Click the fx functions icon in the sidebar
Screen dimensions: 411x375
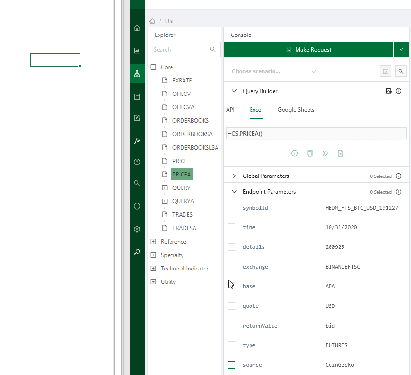tap(137, 141)
